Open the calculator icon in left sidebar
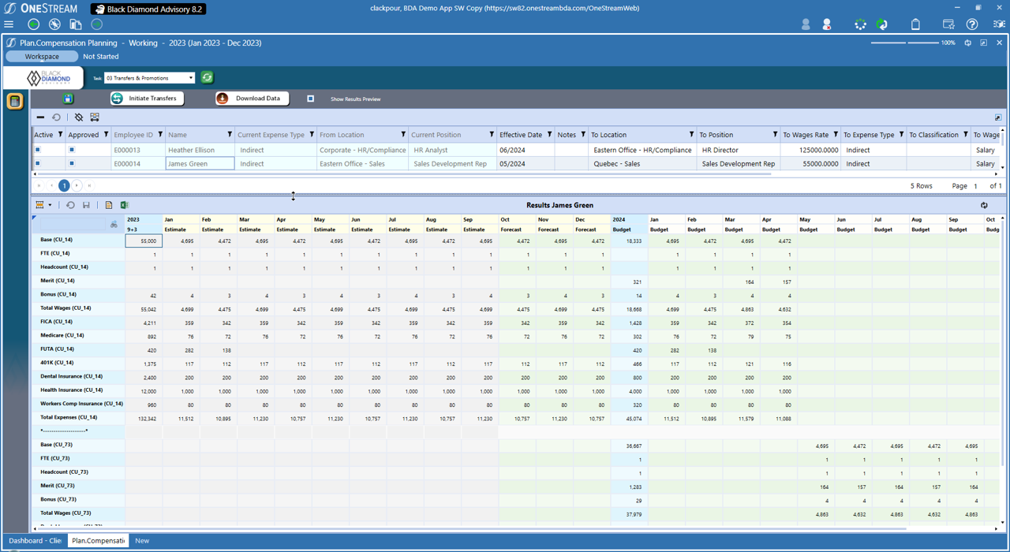The image size is (1010, 552). coord(14,102)
